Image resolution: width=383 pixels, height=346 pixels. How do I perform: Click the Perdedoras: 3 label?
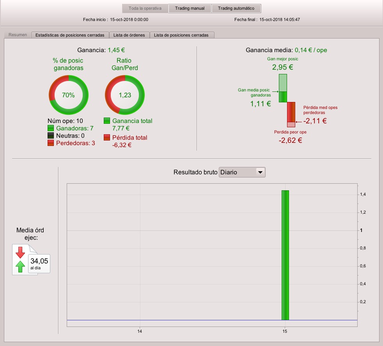coord(76,143)
